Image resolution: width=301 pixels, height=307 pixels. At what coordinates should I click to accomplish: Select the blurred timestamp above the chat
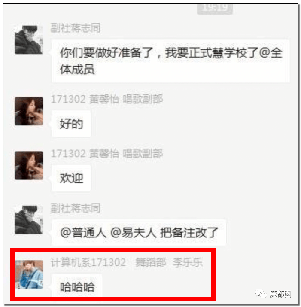(x=215, y=8)
